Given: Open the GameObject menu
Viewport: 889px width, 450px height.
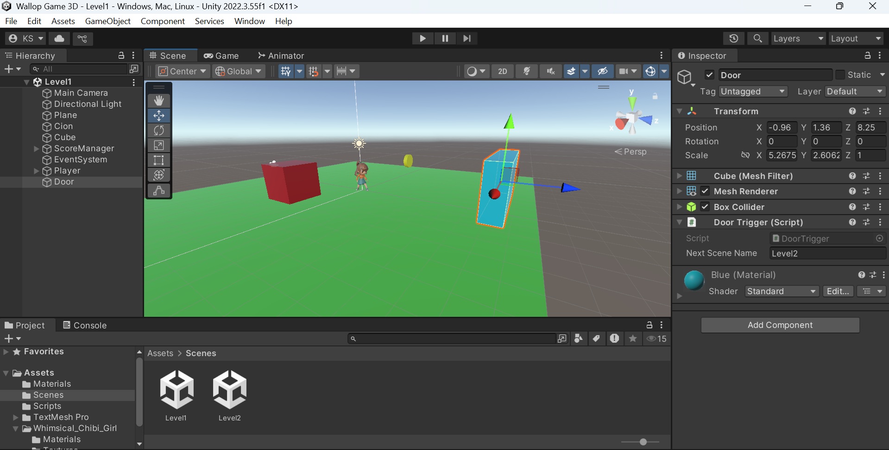Looking at the screenshot, I should coord(107,21).
